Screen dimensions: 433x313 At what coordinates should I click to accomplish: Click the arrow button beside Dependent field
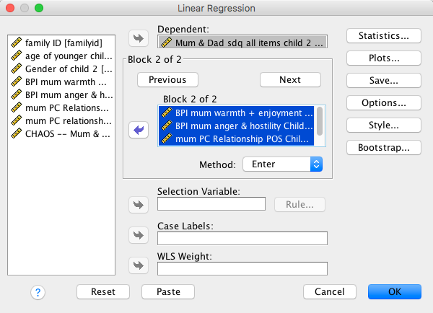coord(137,38)
